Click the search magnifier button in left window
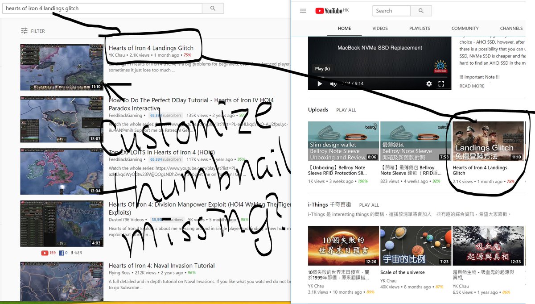 point(213,8)
